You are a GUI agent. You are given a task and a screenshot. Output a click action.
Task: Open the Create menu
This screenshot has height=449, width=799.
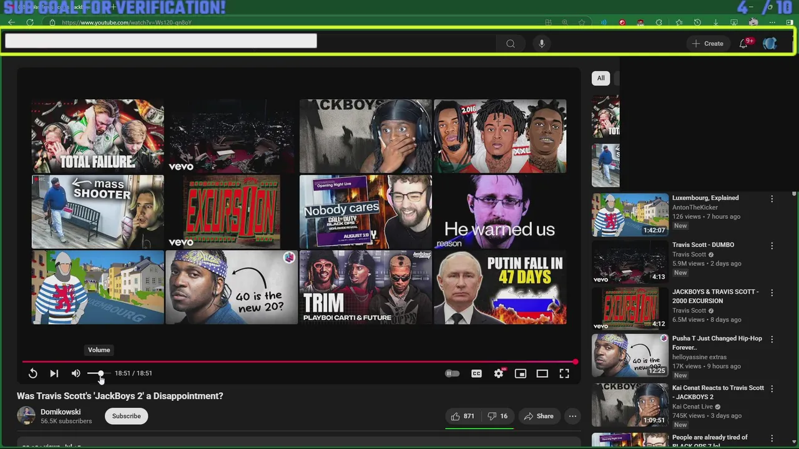pos(708,44)
